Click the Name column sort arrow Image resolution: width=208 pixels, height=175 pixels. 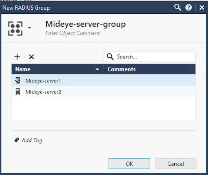click(97, 69)
